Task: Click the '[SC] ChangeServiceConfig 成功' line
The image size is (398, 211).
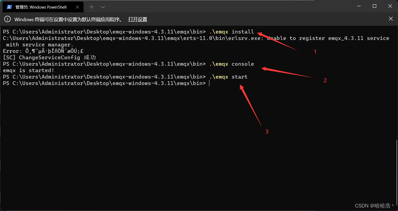Action: pos(49,58)
